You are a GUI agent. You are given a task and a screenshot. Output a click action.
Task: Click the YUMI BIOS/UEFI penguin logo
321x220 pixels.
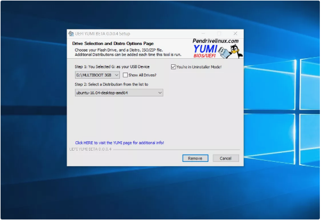tap(218, 51)
